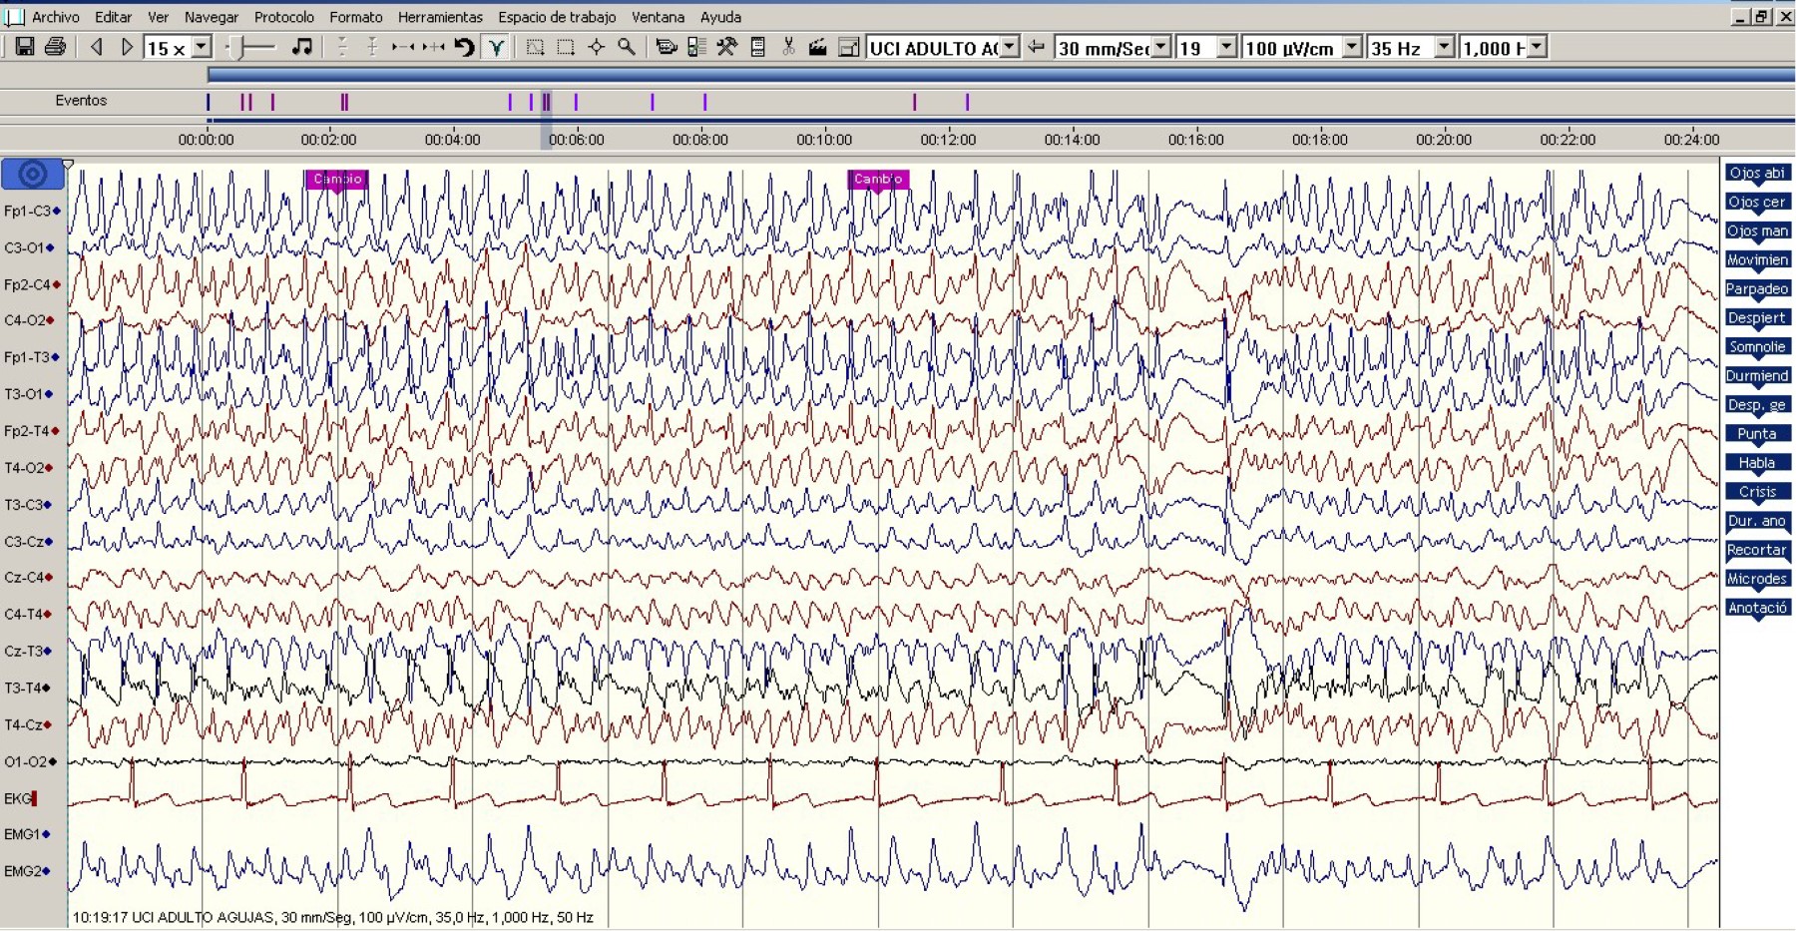Open the 100 µV/cm sensitivity dropdown
Image resolution: width=1796 pixels, height=931 pixels.
(1352, 47)
